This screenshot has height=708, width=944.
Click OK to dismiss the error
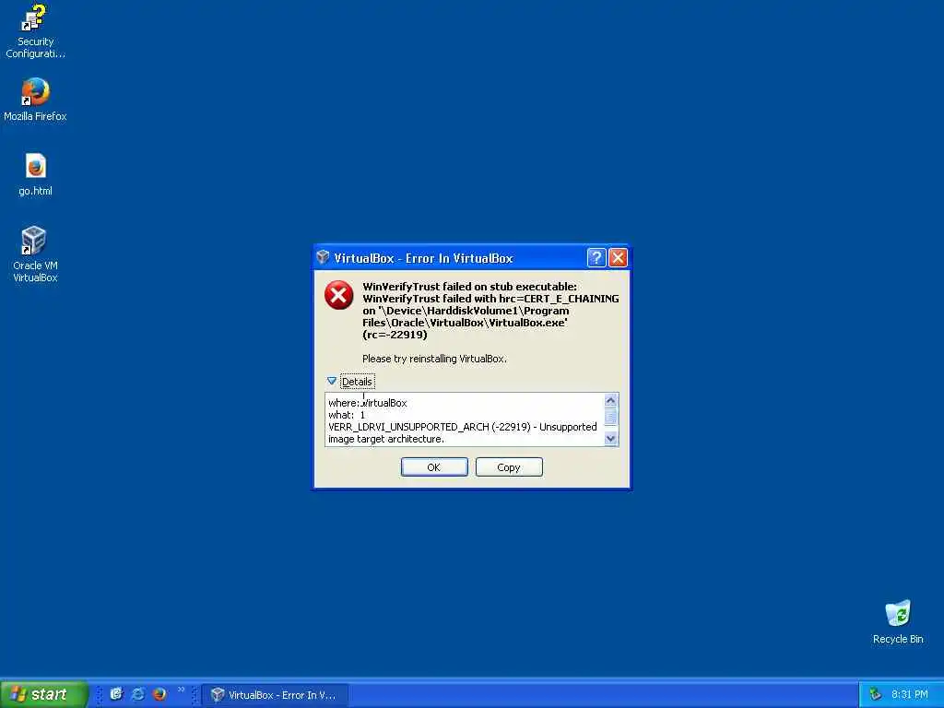434,467
